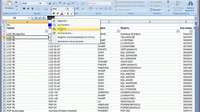Open the Буфер обмена dialog launcher
The height and width of the screenshot is (112, 200).
19,13
